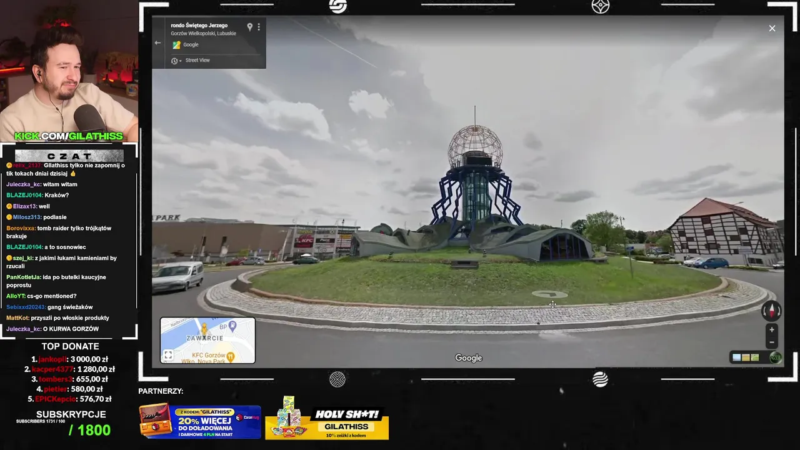
Task: Click the EPICKepcio 576,70 zł donation entry
Action: point(69,399)
